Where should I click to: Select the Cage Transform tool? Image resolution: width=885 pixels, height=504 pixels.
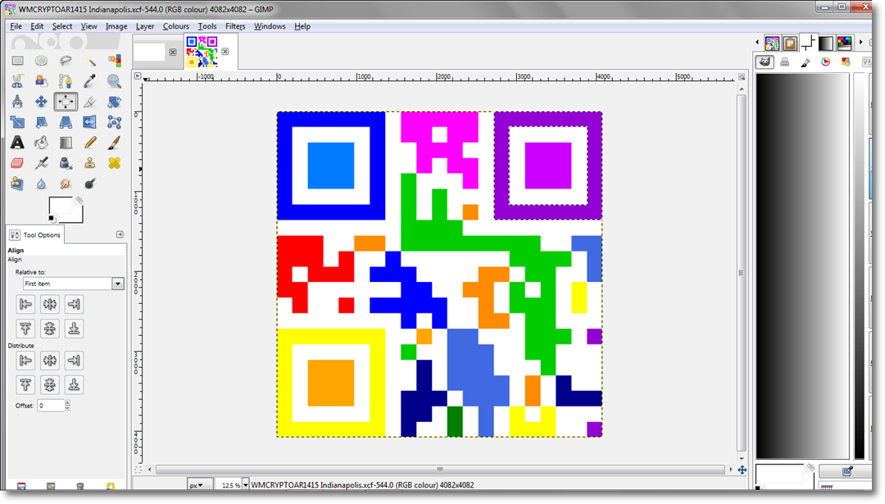pyautogui.click(x=114, y=122)
